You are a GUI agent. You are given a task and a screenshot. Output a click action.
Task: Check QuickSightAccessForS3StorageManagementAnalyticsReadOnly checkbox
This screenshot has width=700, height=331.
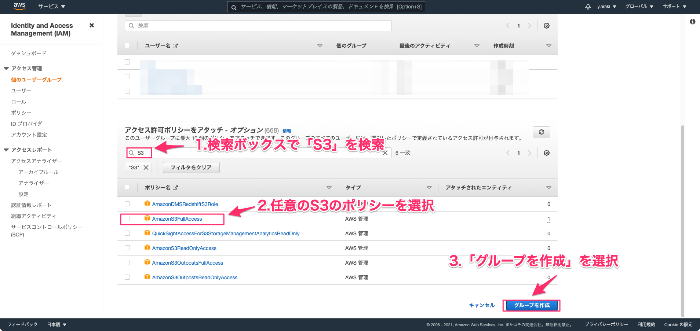point(127,233)
